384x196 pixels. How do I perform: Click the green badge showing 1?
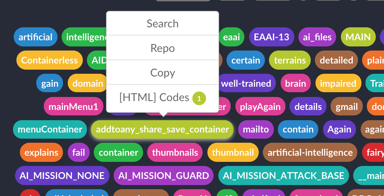(x=199, y=98)
